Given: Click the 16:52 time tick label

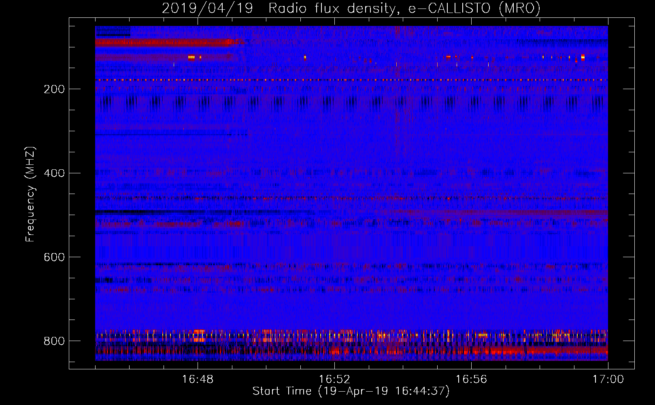Looking at the screenshot, I should (334, 379).
